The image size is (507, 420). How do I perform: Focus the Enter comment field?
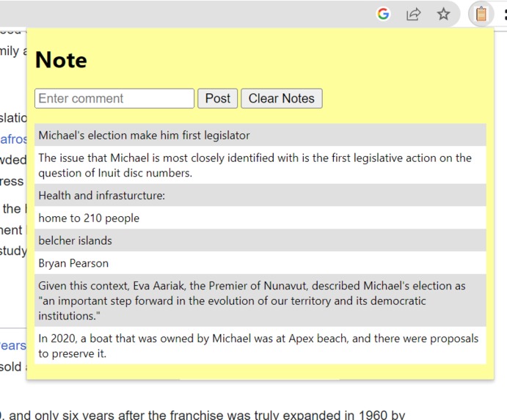(114, 98)
